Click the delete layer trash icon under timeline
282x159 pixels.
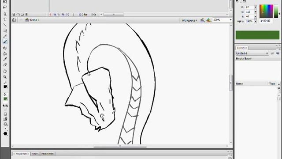tap(26, 15)
